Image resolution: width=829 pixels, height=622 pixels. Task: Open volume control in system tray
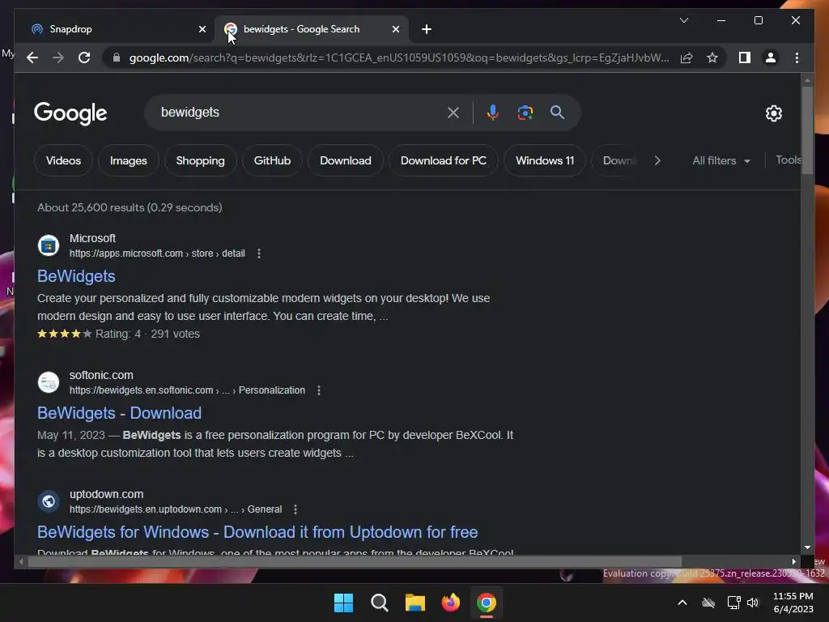[x=753, y=603]
